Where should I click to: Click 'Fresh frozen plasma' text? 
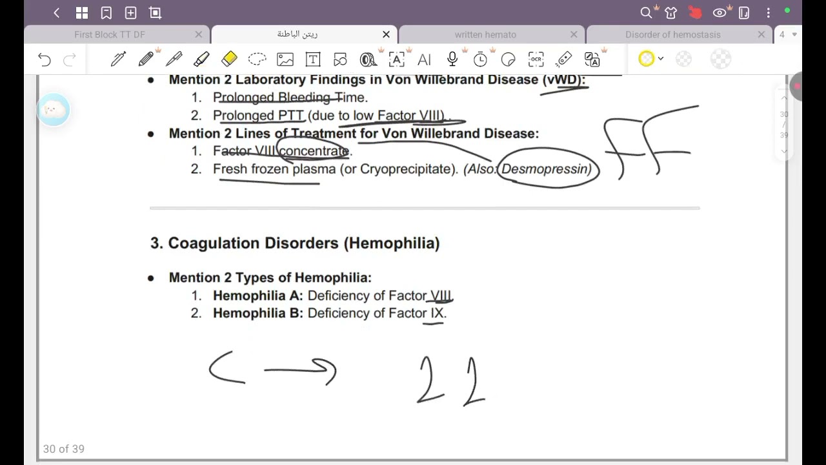pos(274,169)
